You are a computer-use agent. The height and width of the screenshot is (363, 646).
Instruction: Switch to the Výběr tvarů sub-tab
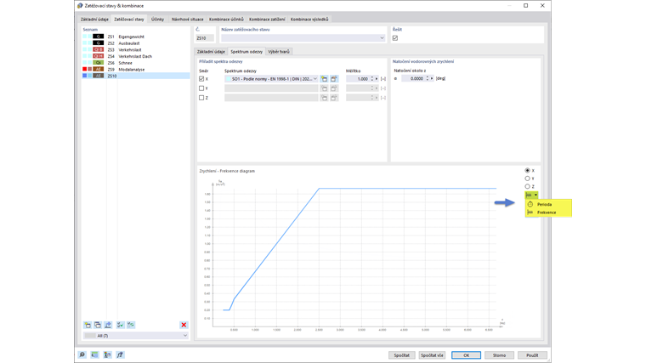pyautogui.click(x=279, y=52)
